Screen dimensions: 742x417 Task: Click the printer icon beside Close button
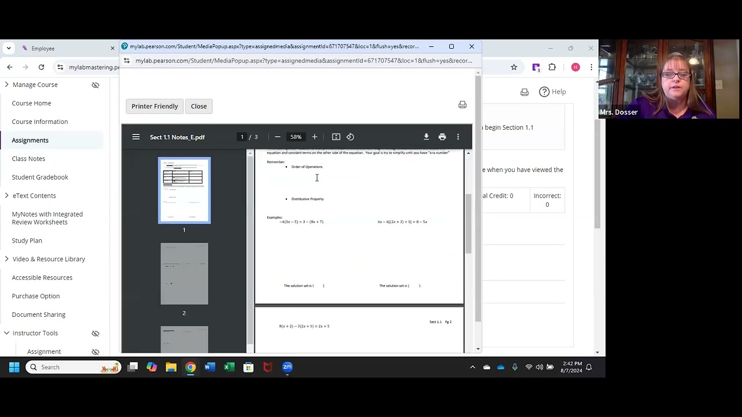coord(463,105)
